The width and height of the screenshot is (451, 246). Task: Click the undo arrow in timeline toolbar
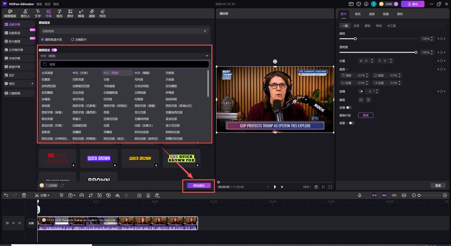(x=6, y=195)
